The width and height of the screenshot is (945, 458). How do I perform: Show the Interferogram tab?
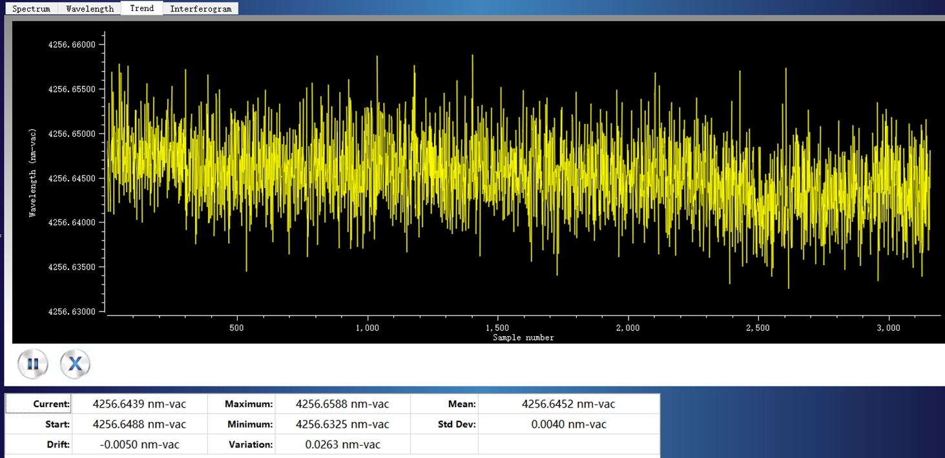[200, 8]
